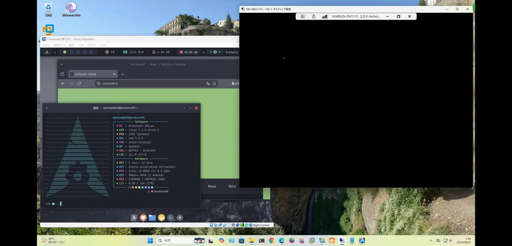Switch to the active green workspace dot

coord(65,52)
